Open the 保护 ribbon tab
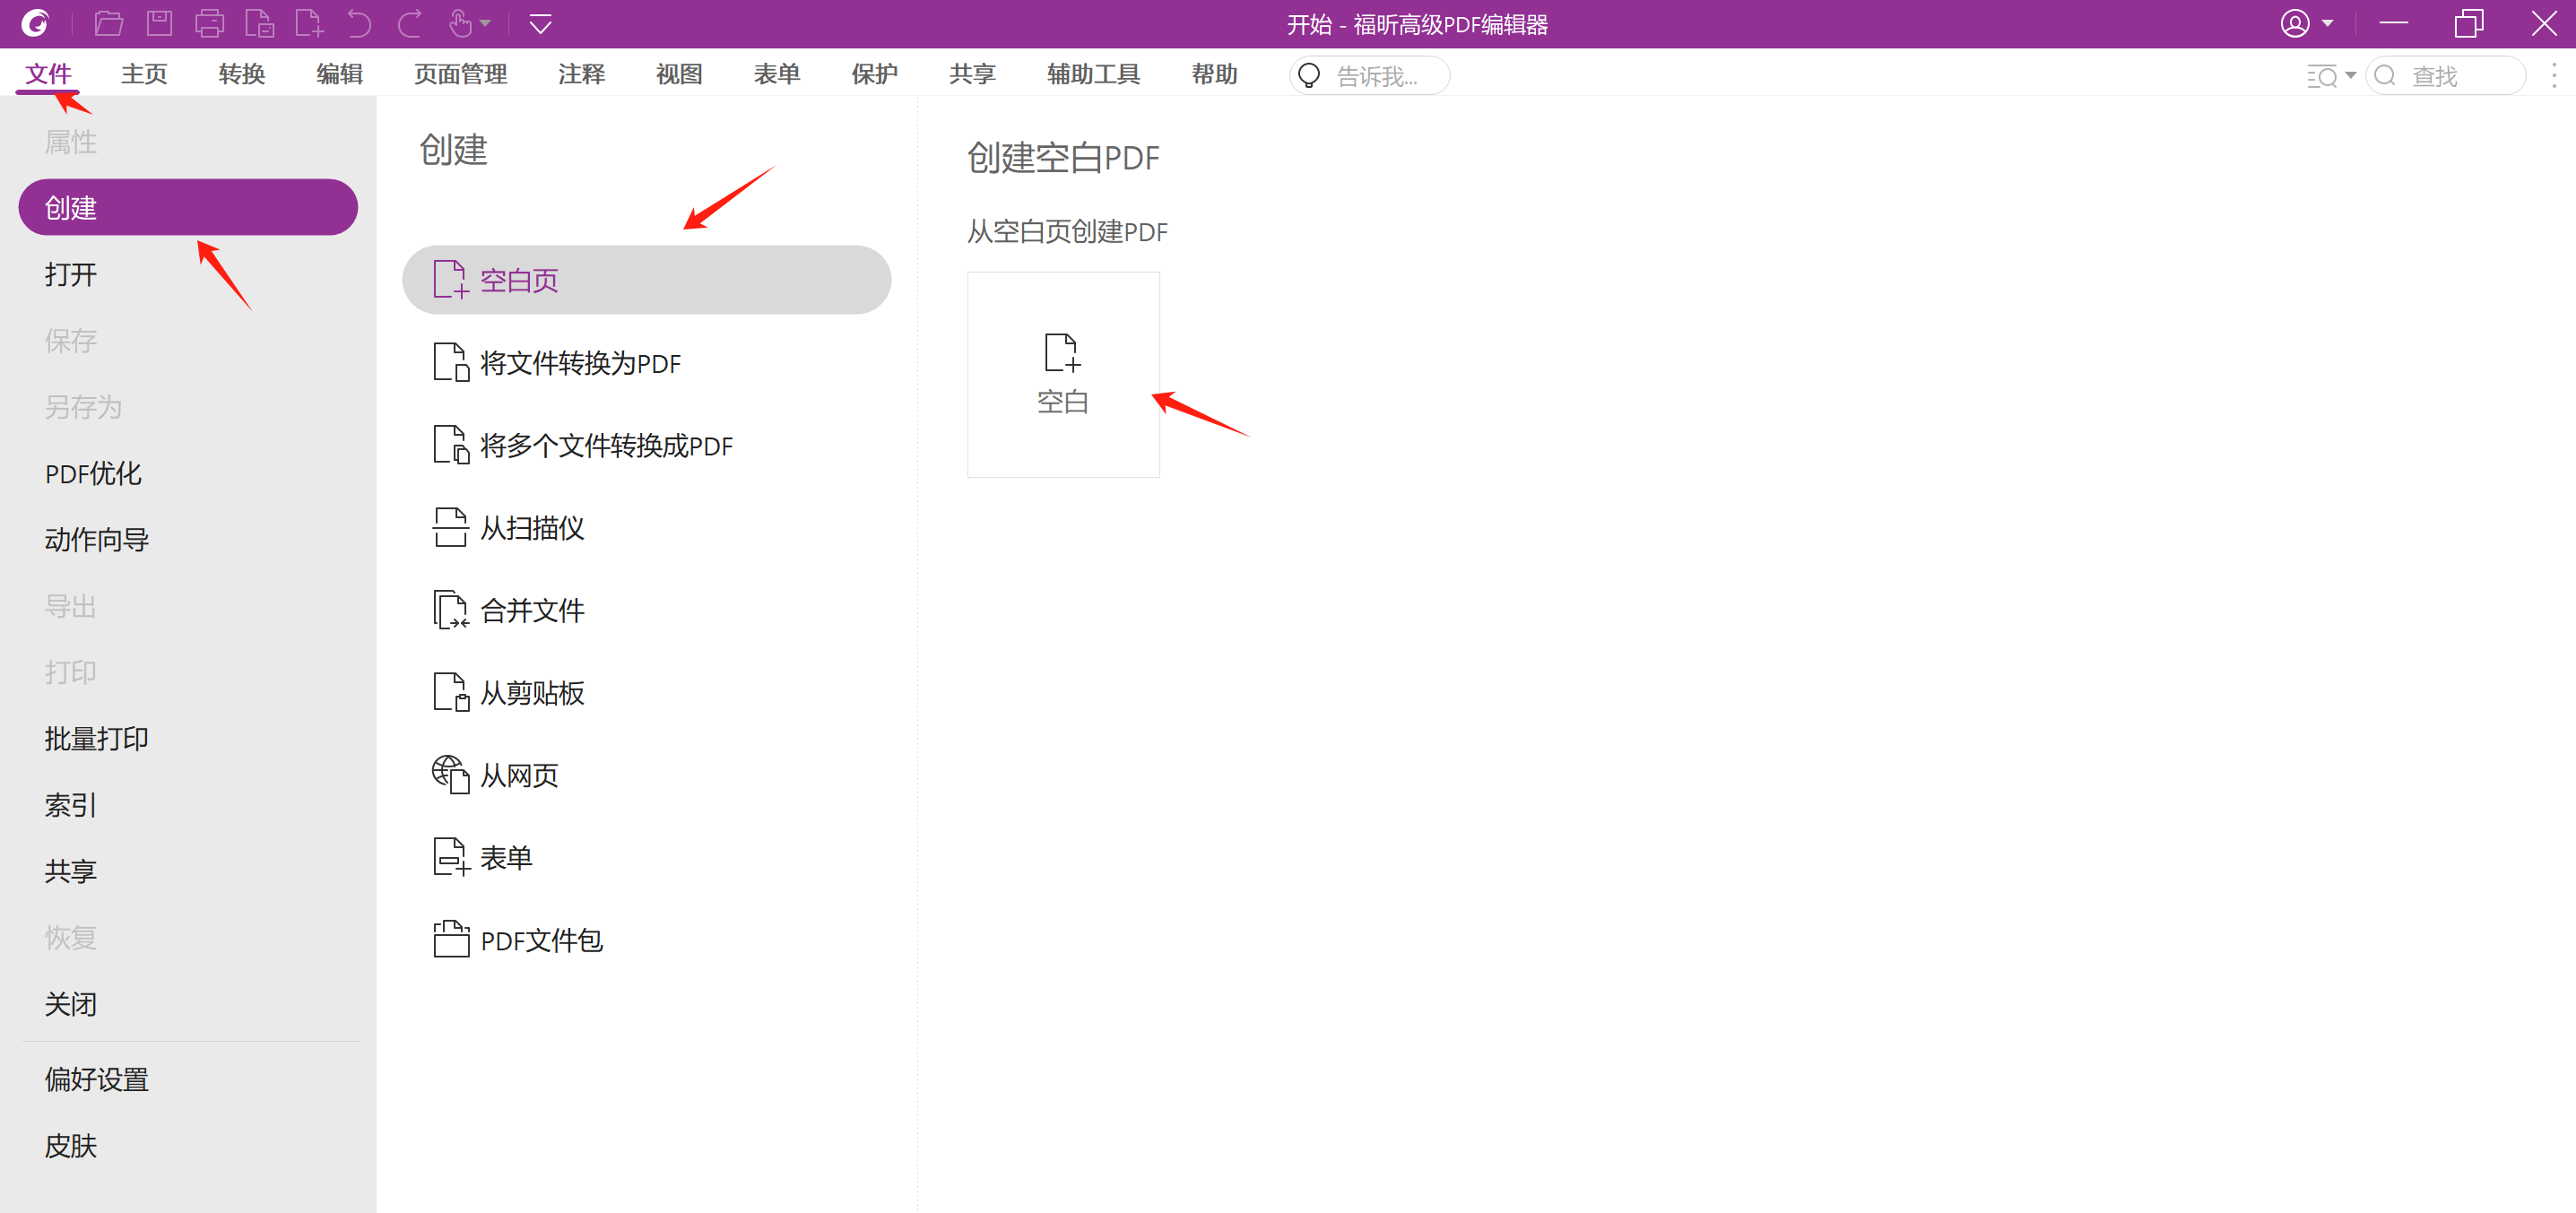2576x1213 pixels. click(x=874, y=74)
